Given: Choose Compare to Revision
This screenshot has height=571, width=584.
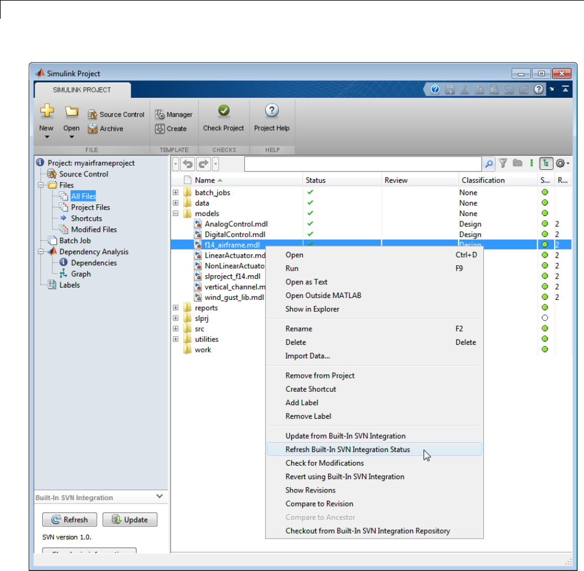Looking at the screenshot, I should point(375,504).
